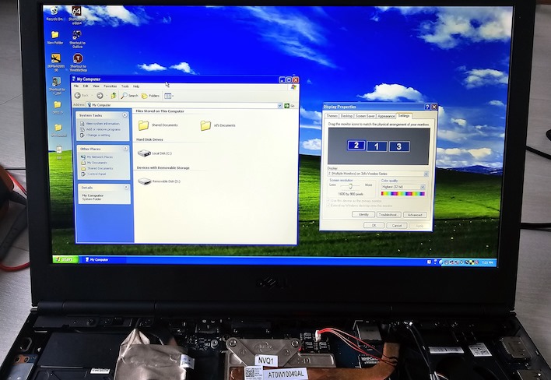
Task: Click the Advanced button
Action: (415, 215)
